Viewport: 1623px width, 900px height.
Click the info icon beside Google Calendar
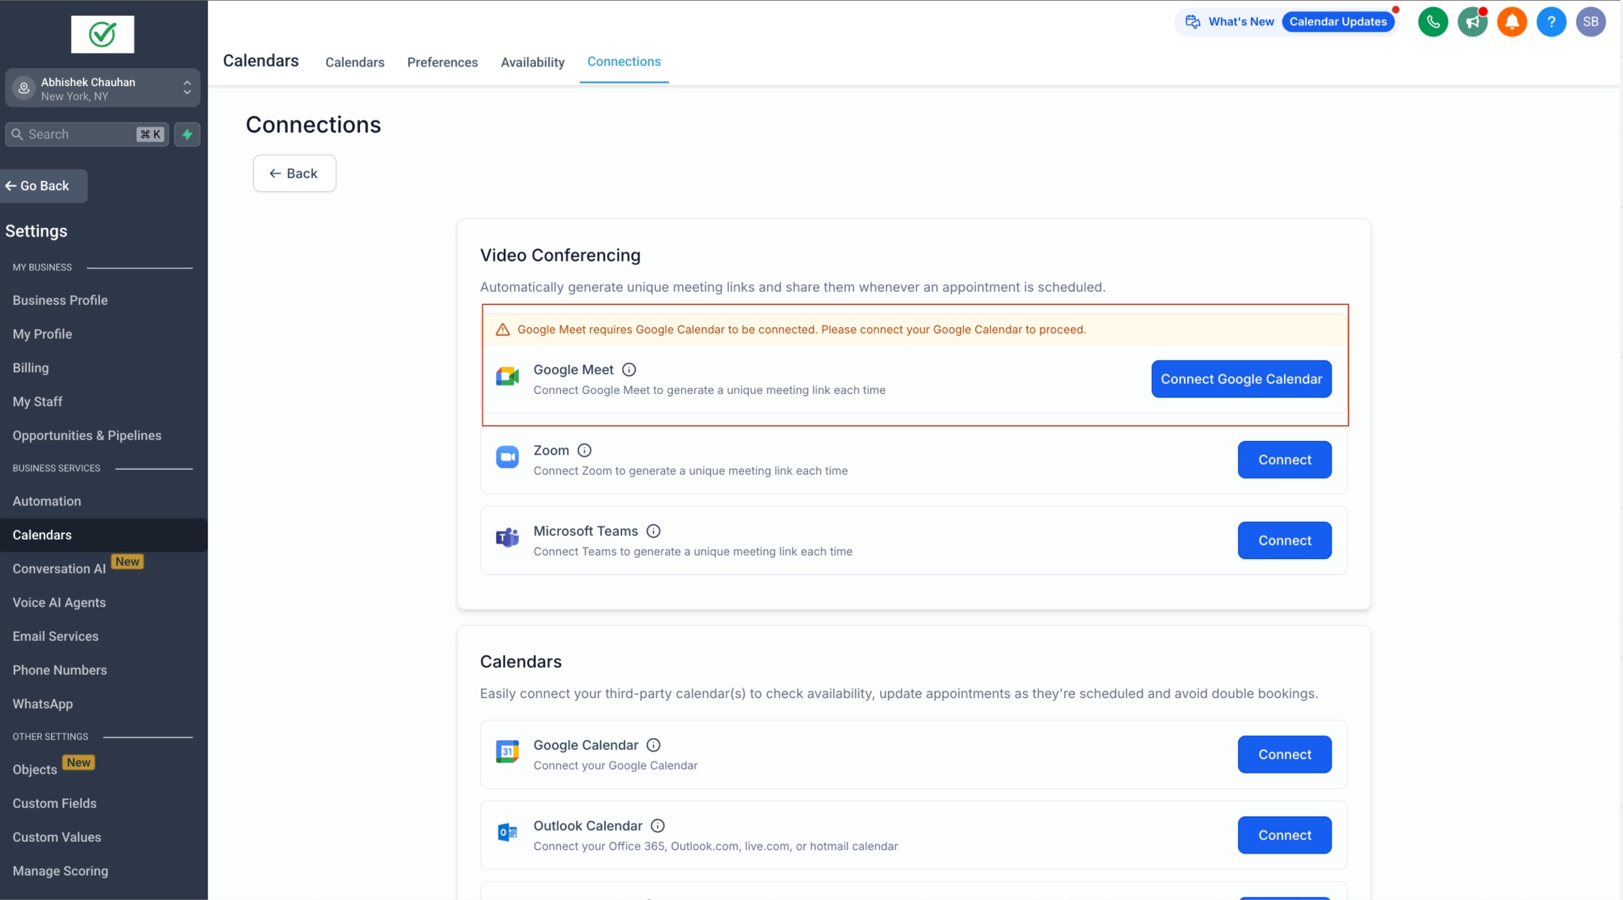[x=653, y=745]
